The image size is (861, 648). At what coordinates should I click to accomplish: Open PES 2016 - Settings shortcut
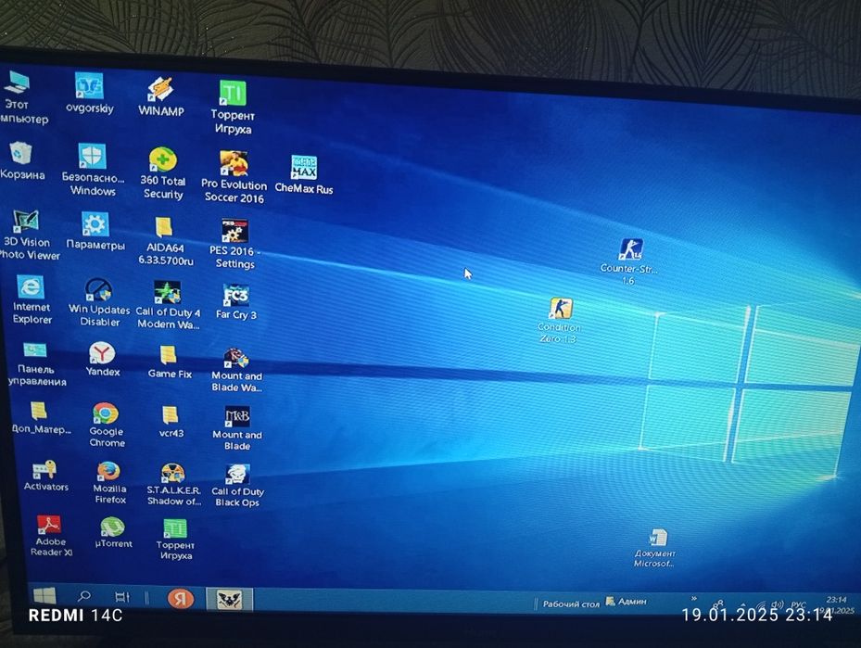click(x=234, y=244)
